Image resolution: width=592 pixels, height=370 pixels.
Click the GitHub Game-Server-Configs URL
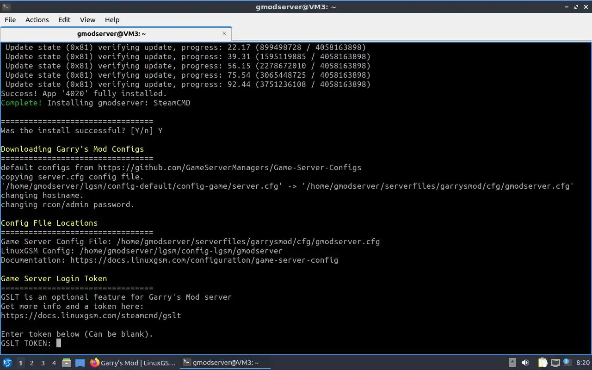point(229,167)
